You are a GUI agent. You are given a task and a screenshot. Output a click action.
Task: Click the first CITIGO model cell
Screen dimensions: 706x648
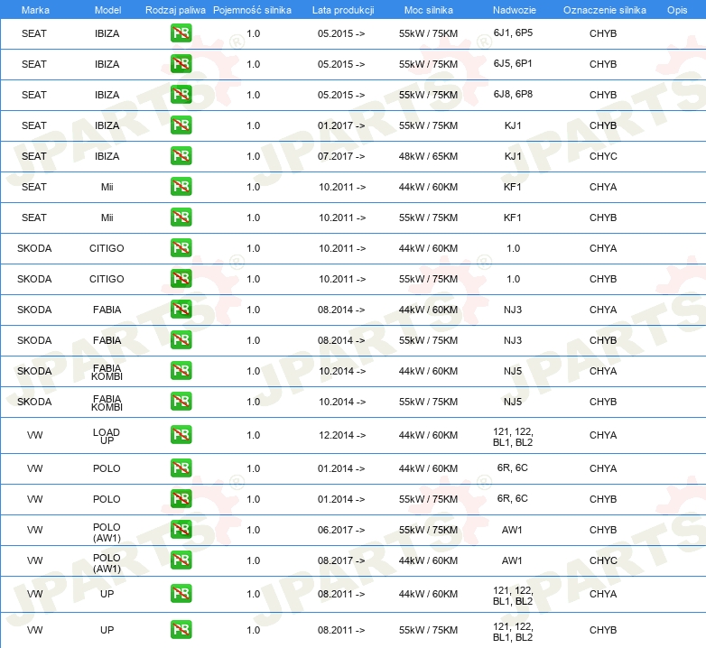(x=107, y=248)
